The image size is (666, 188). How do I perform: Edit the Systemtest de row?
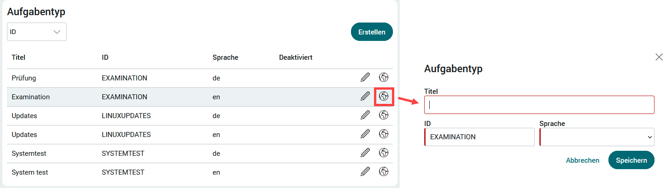pos(365,153)
